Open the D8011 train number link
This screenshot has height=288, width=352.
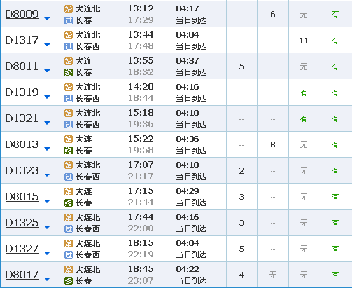coord(22,66)
